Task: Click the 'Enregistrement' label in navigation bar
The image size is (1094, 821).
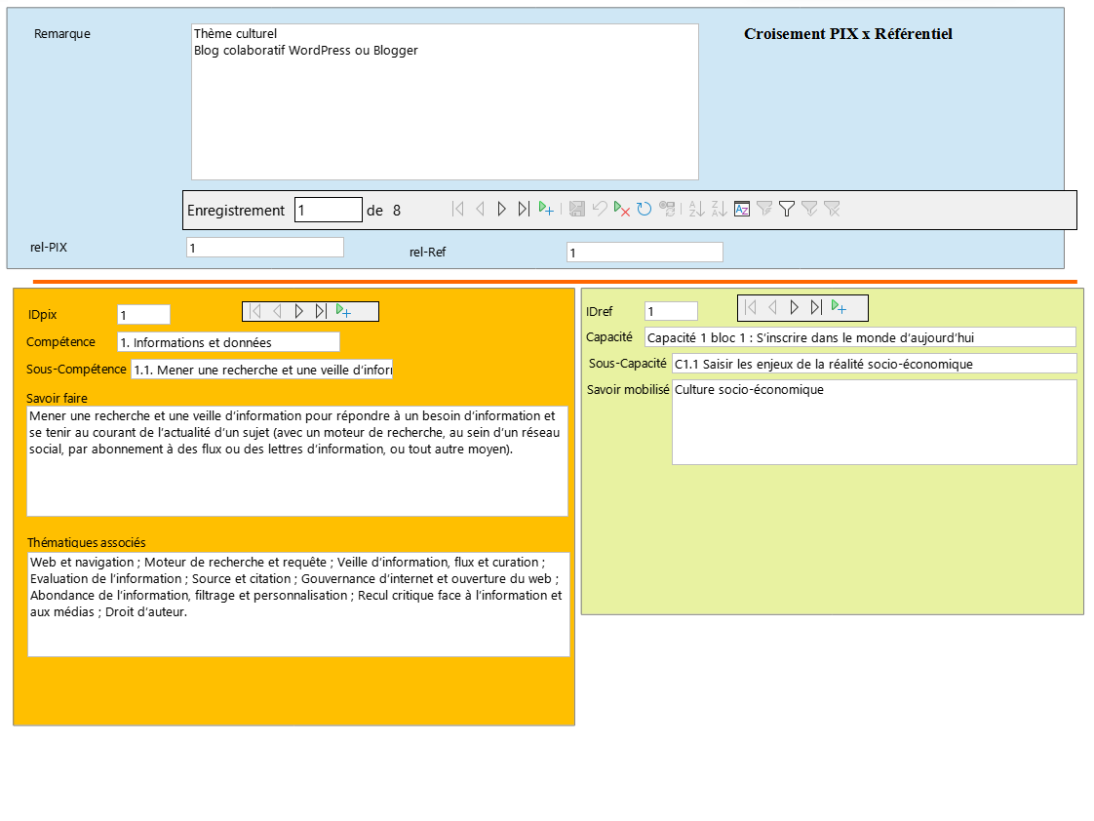Action: point(236,210)
